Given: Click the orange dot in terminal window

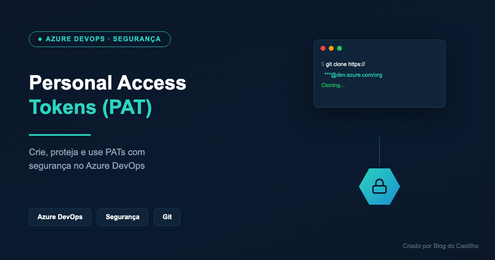Looking at the screenshot, I should coord(331,48).
